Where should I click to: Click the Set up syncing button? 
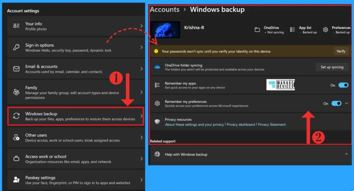pyautogui.click(x=332, y=67)
